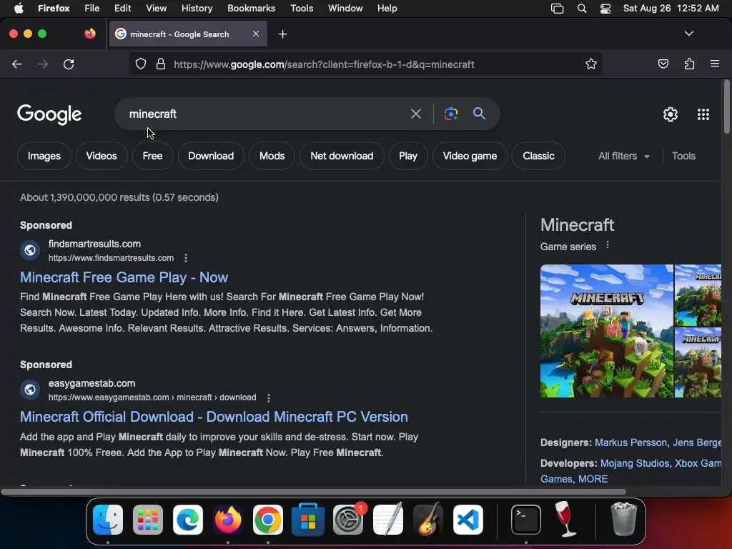Click the forward navigation arrow
The image size is (732, 549).
tap(43, 64)
